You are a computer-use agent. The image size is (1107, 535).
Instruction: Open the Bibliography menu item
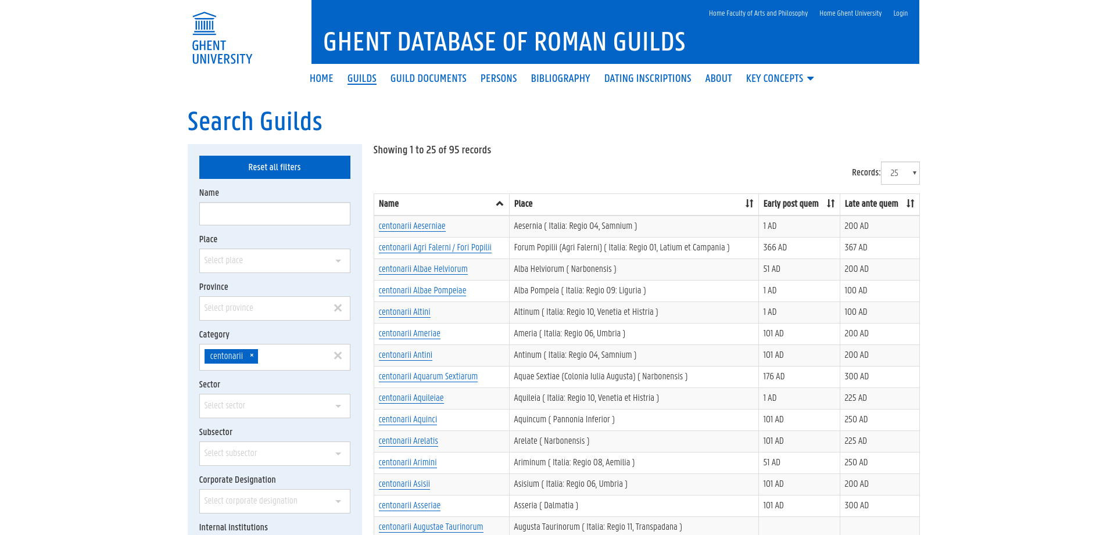point(561,78)
